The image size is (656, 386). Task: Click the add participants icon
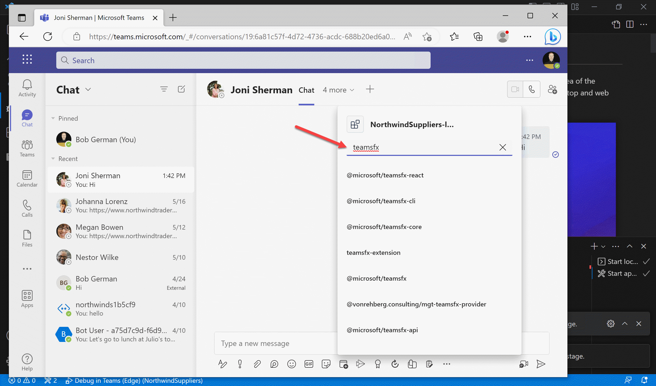pyautogui.click(x=552, y=90)
